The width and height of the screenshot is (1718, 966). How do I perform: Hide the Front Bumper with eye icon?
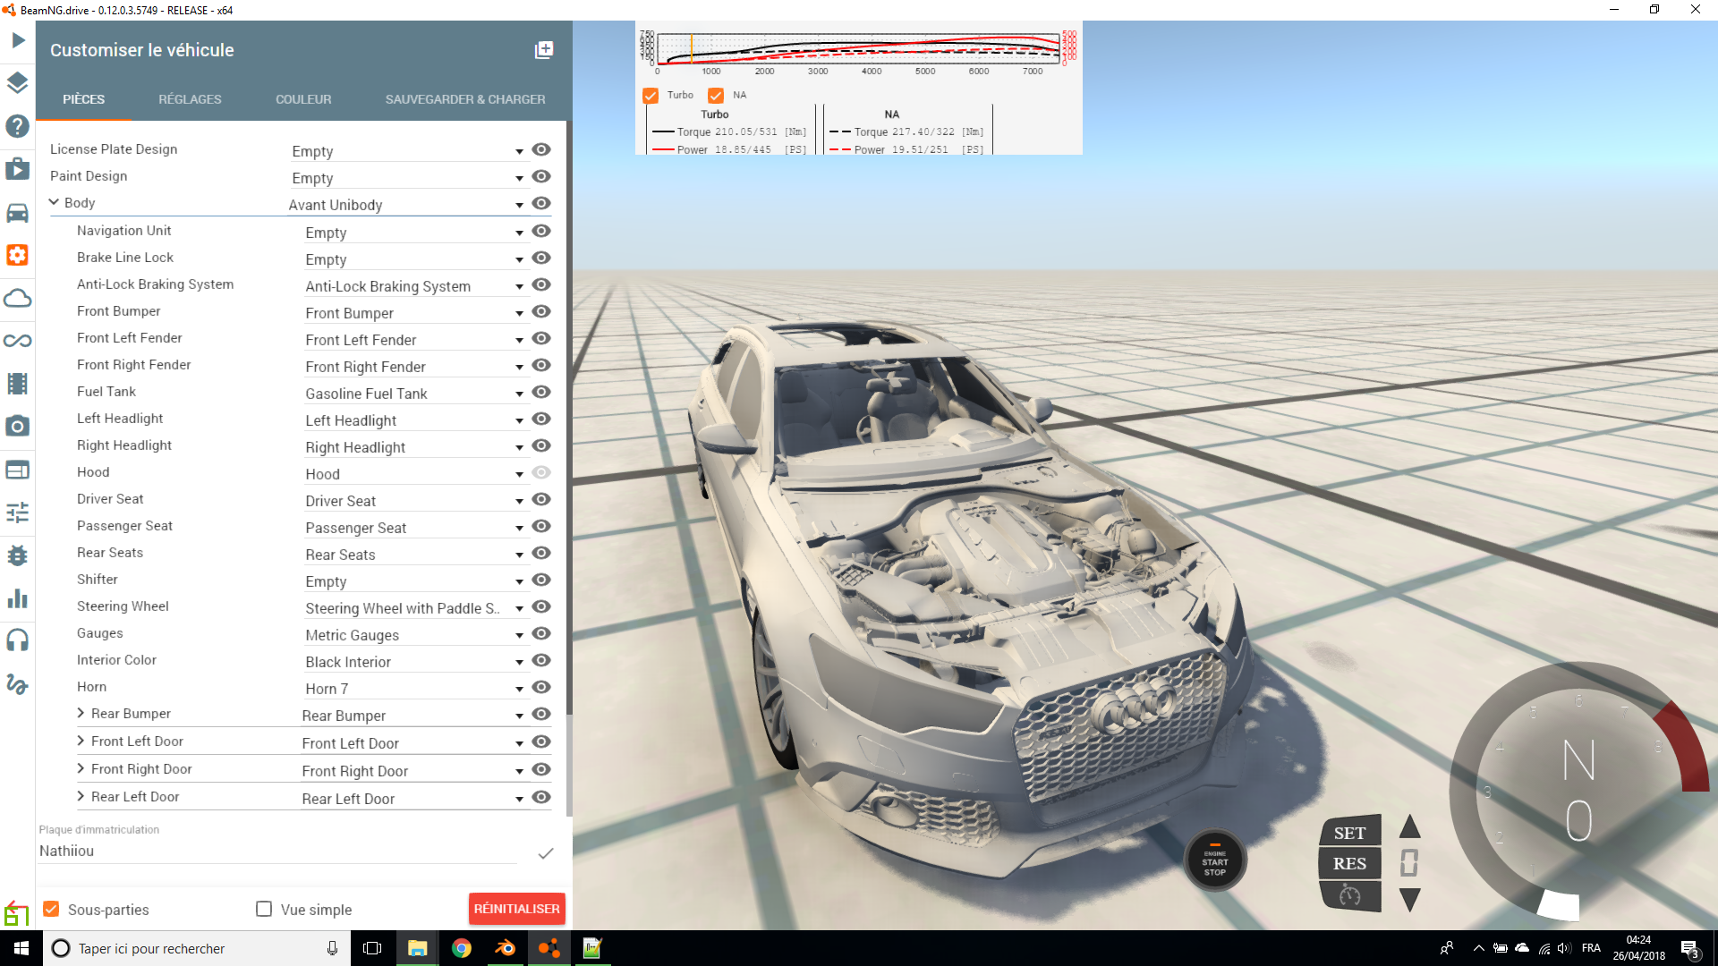(x=541, y=311)
